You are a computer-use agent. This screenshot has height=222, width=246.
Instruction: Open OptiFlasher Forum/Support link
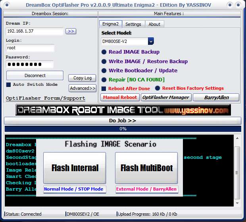click(x=46, y=98)
